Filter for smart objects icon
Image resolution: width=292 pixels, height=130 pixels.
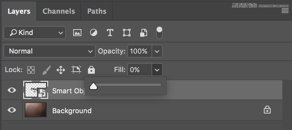(x=144, y=33)
